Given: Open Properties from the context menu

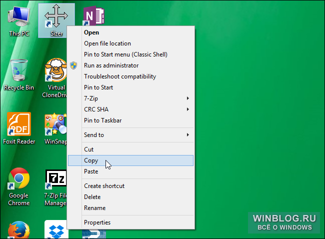Looking at the screenshot, I should (131, 222).
